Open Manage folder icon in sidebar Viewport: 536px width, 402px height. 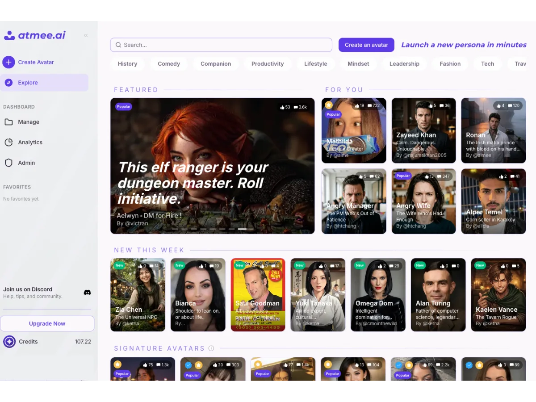pyautogui.click(x=8, y=122)
